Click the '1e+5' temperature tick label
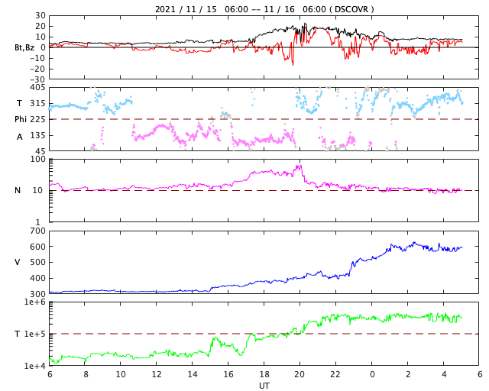 pyautogui.click(x=35, y=334)
